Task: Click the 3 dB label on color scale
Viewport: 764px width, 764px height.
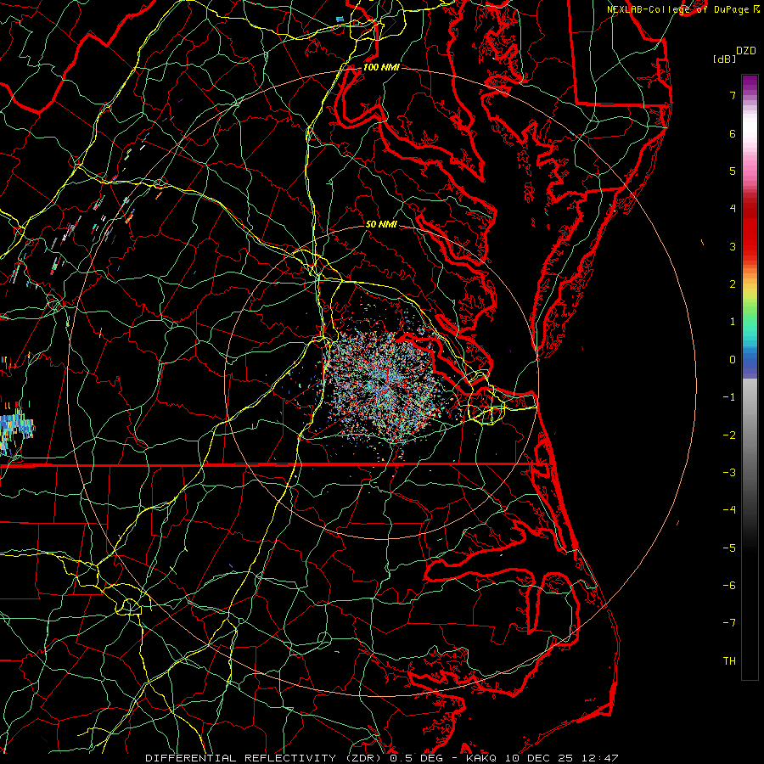Action: [x=733, y=246]
